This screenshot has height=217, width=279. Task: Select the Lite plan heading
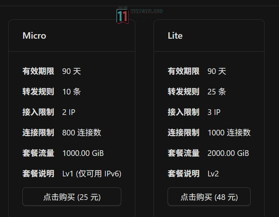click(x=175, y=36)
